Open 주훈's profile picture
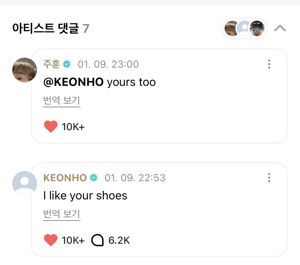 pos(25,70)
